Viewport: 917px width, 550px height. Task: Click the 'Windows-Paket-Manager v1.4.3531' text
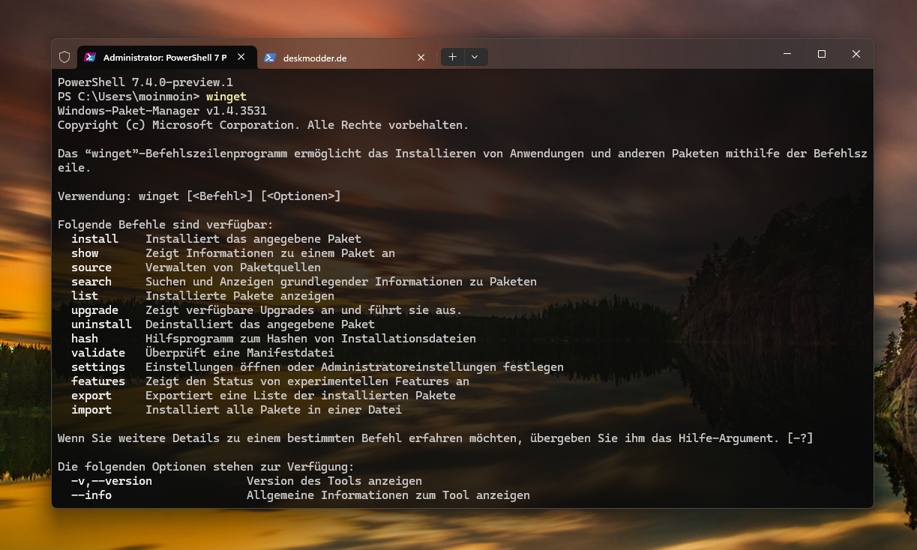pyautogui.click(x=162, y=111)
